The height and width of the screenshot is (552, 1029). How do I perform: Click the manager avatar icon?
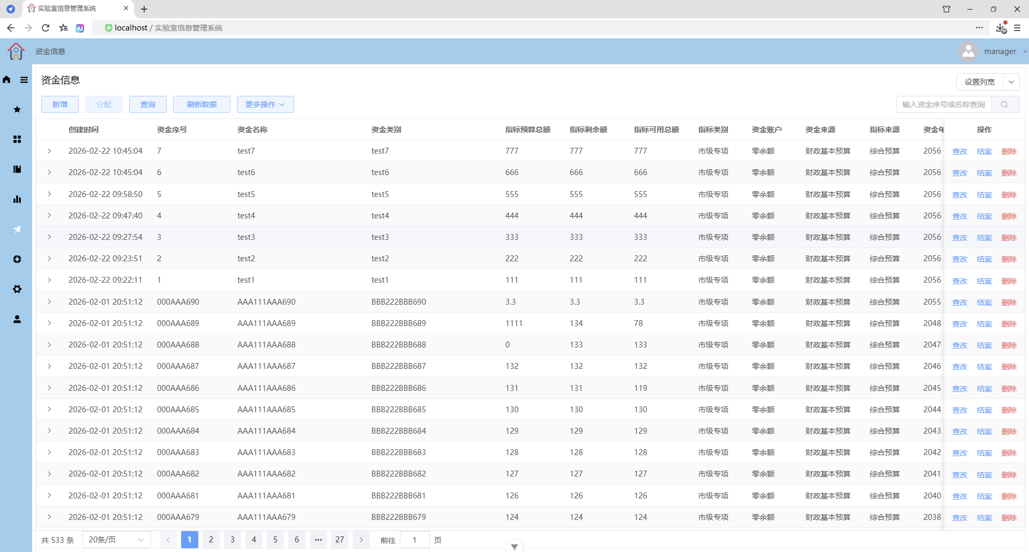pos(968,51)
